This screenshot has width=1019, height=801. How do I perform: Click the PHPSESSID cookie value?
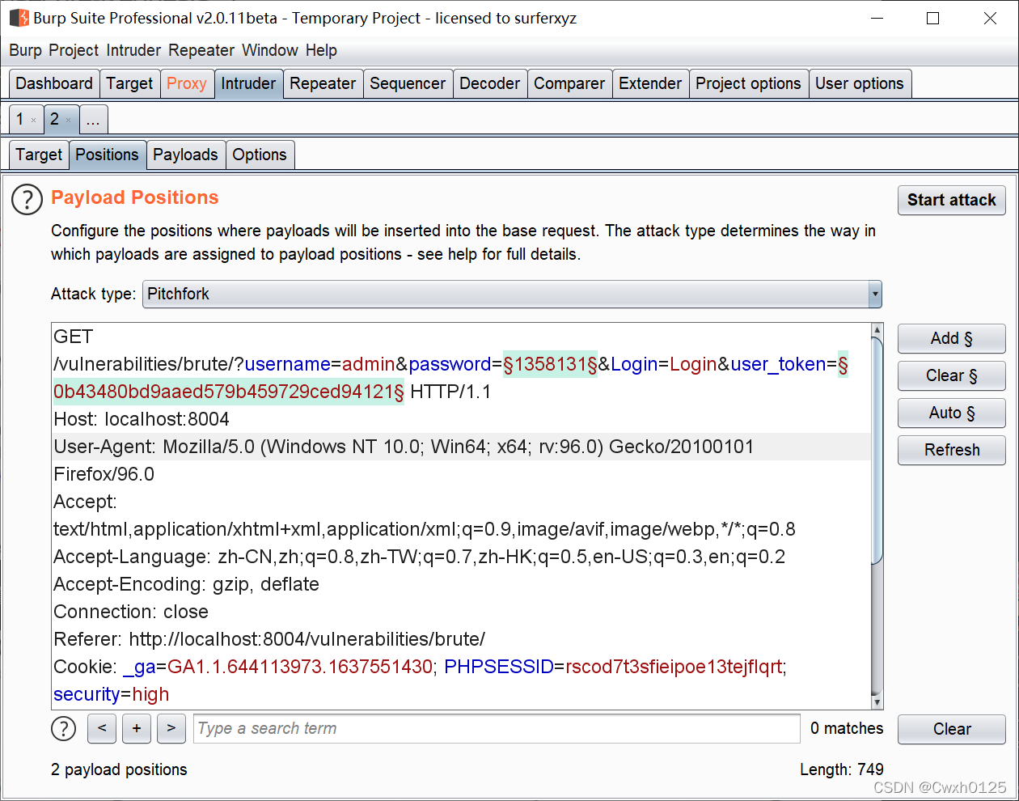click(673, 667)
